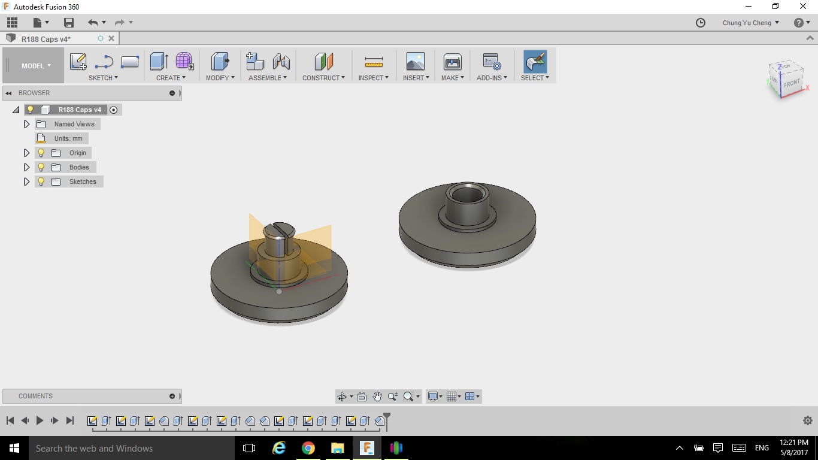Play the design history timeline
Image resolution: width=818 pixels, height=460 pixels.
pos(40,420)
